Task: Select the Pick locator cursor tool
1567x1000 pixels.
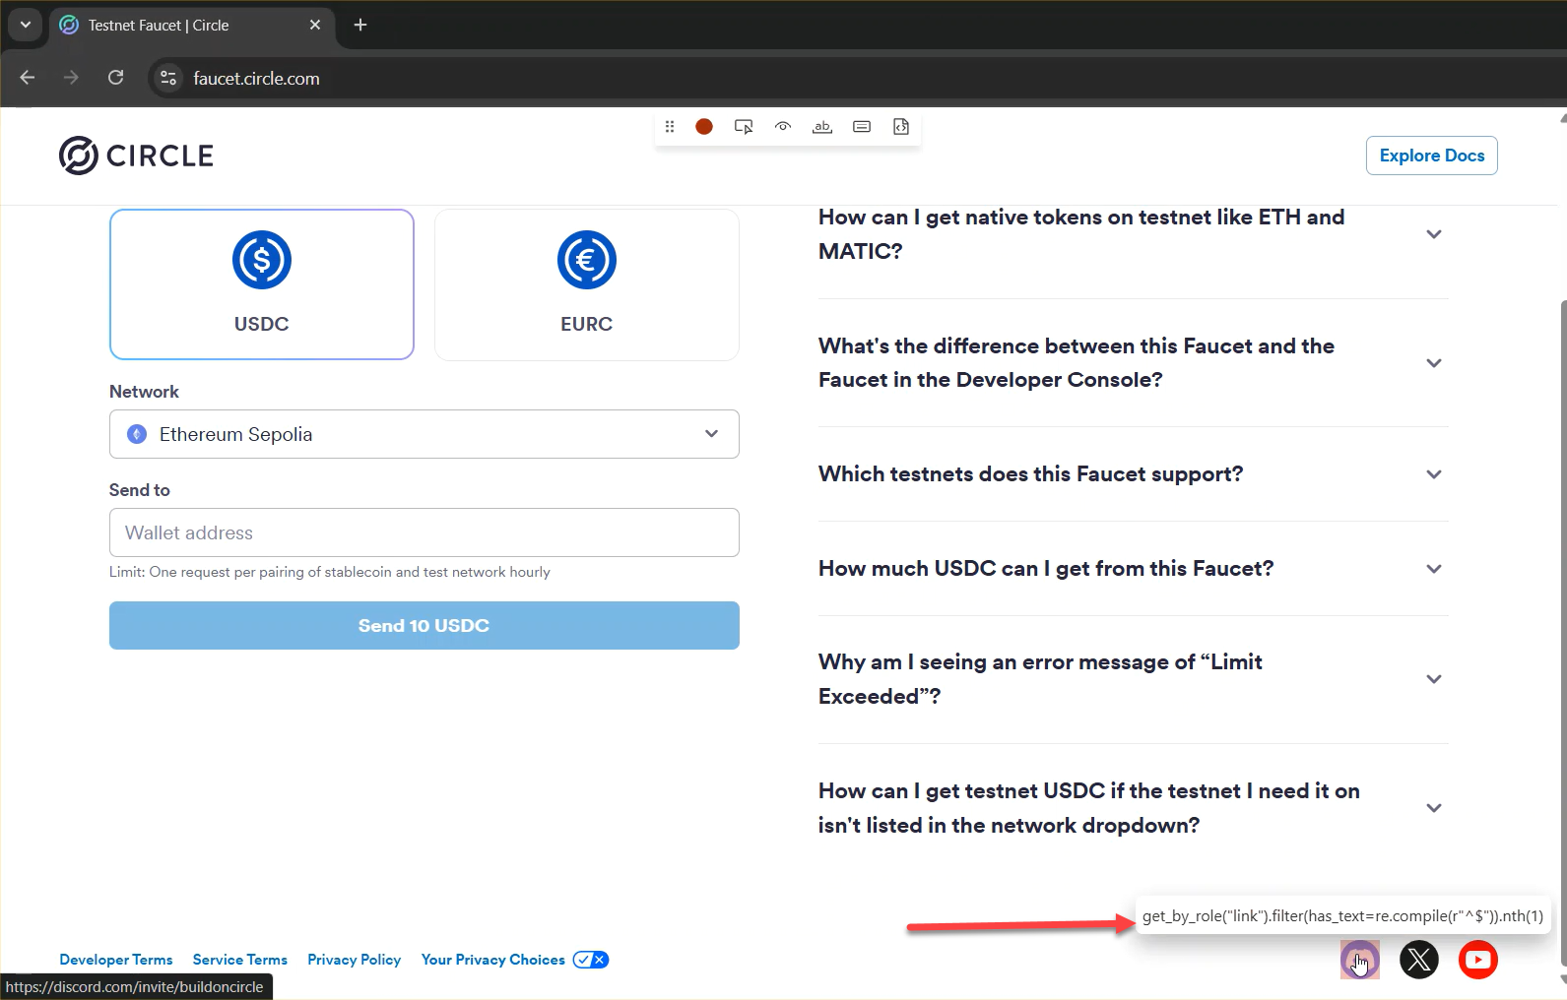Action: [744, 127]
